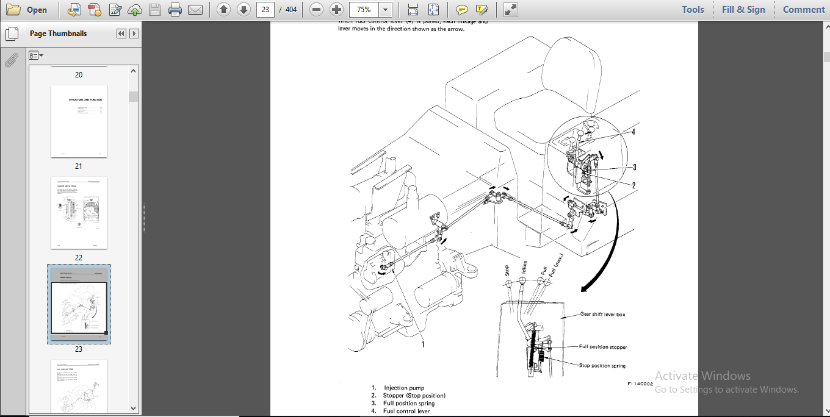Click the 'Page Thumbnails' panel title

tap(58, 34)
